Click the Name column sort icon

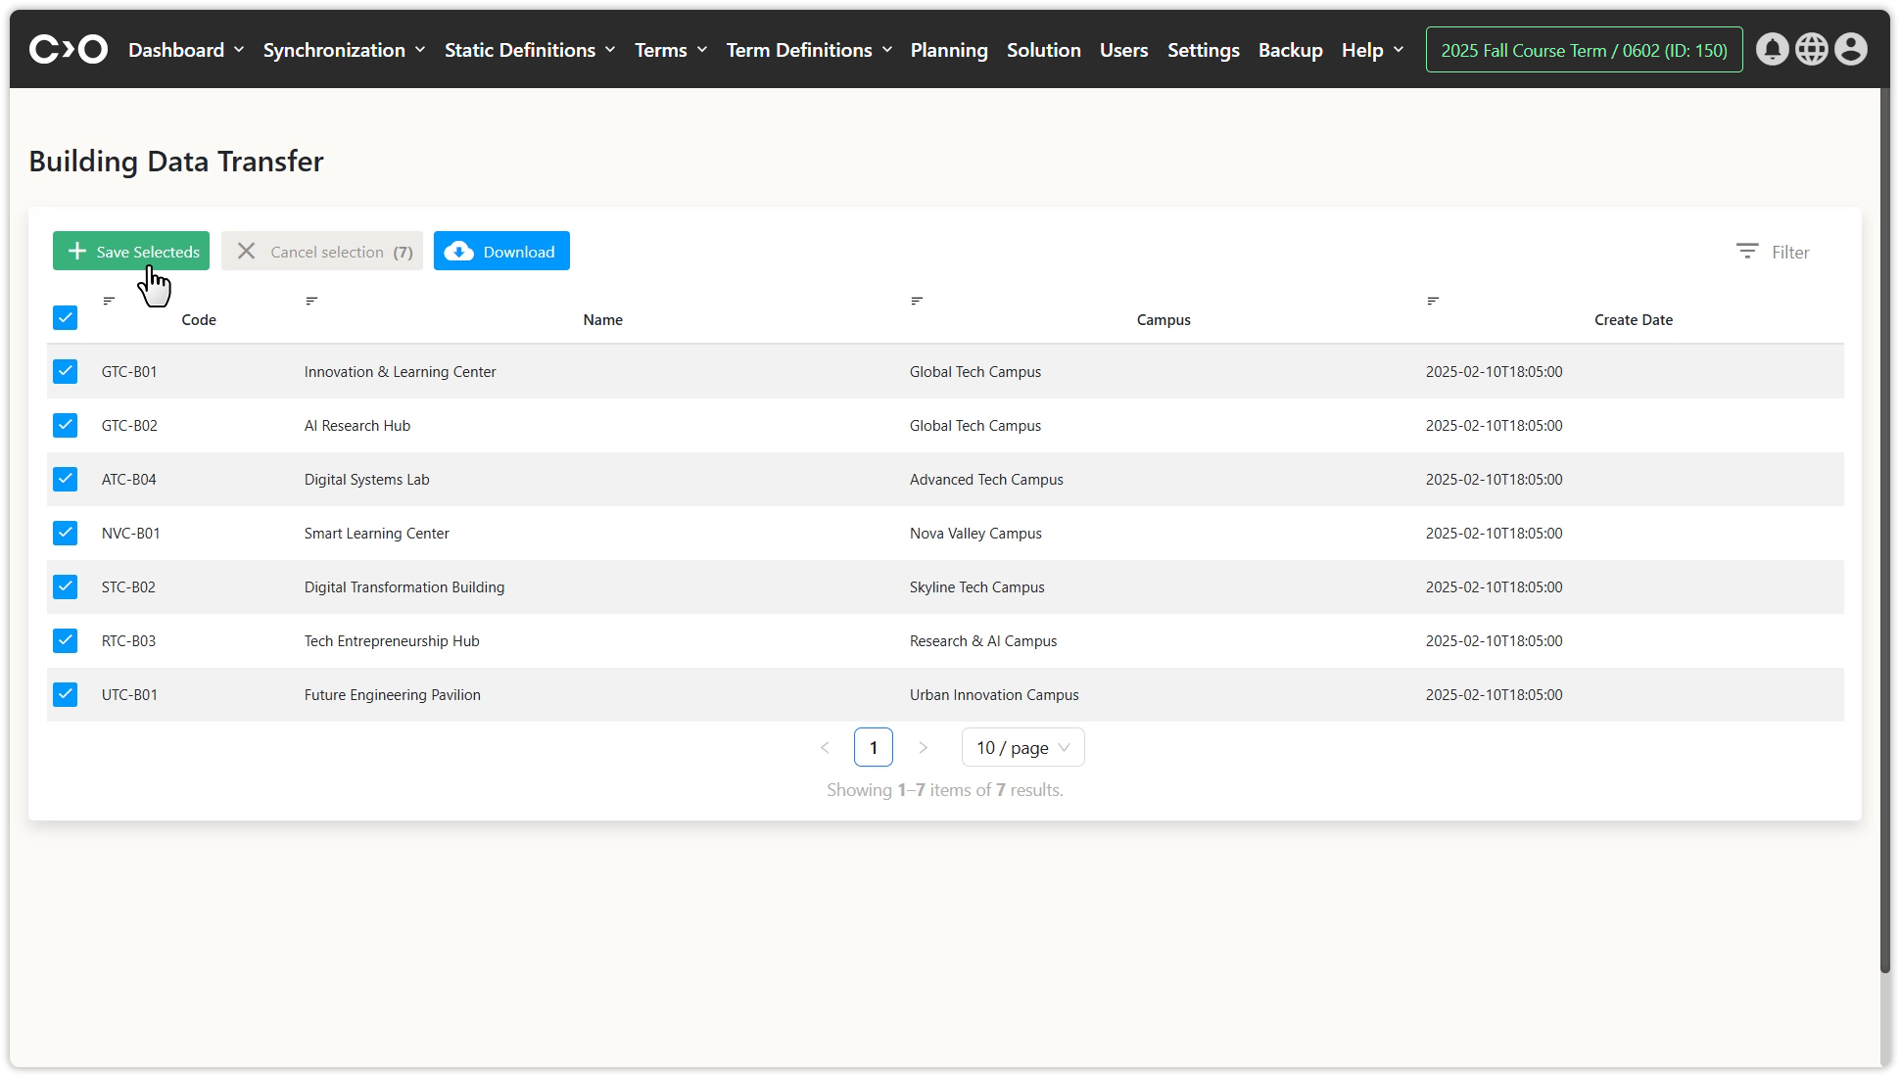(x=311, y=301)
